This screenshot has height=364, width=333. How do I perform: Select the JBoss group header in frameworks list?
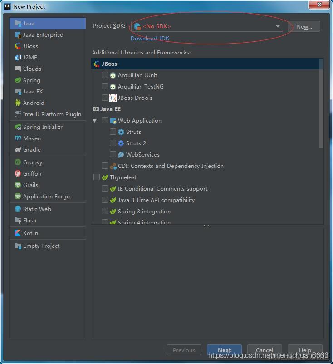click(205, 64)
